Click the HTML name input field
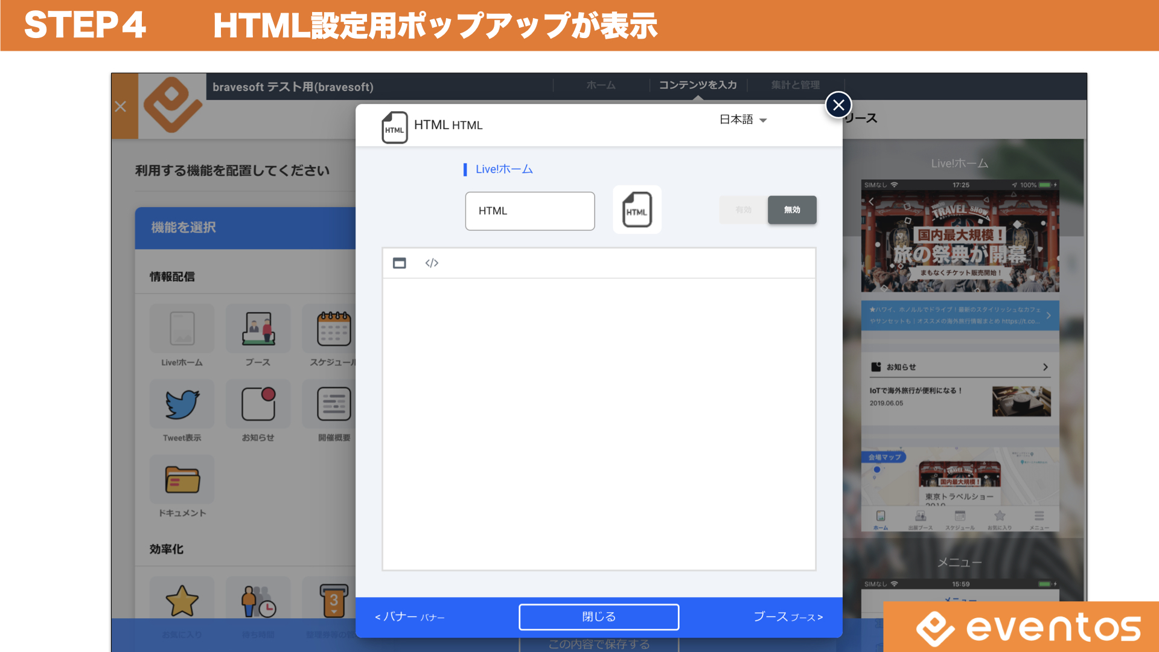 tap(530, 211)
